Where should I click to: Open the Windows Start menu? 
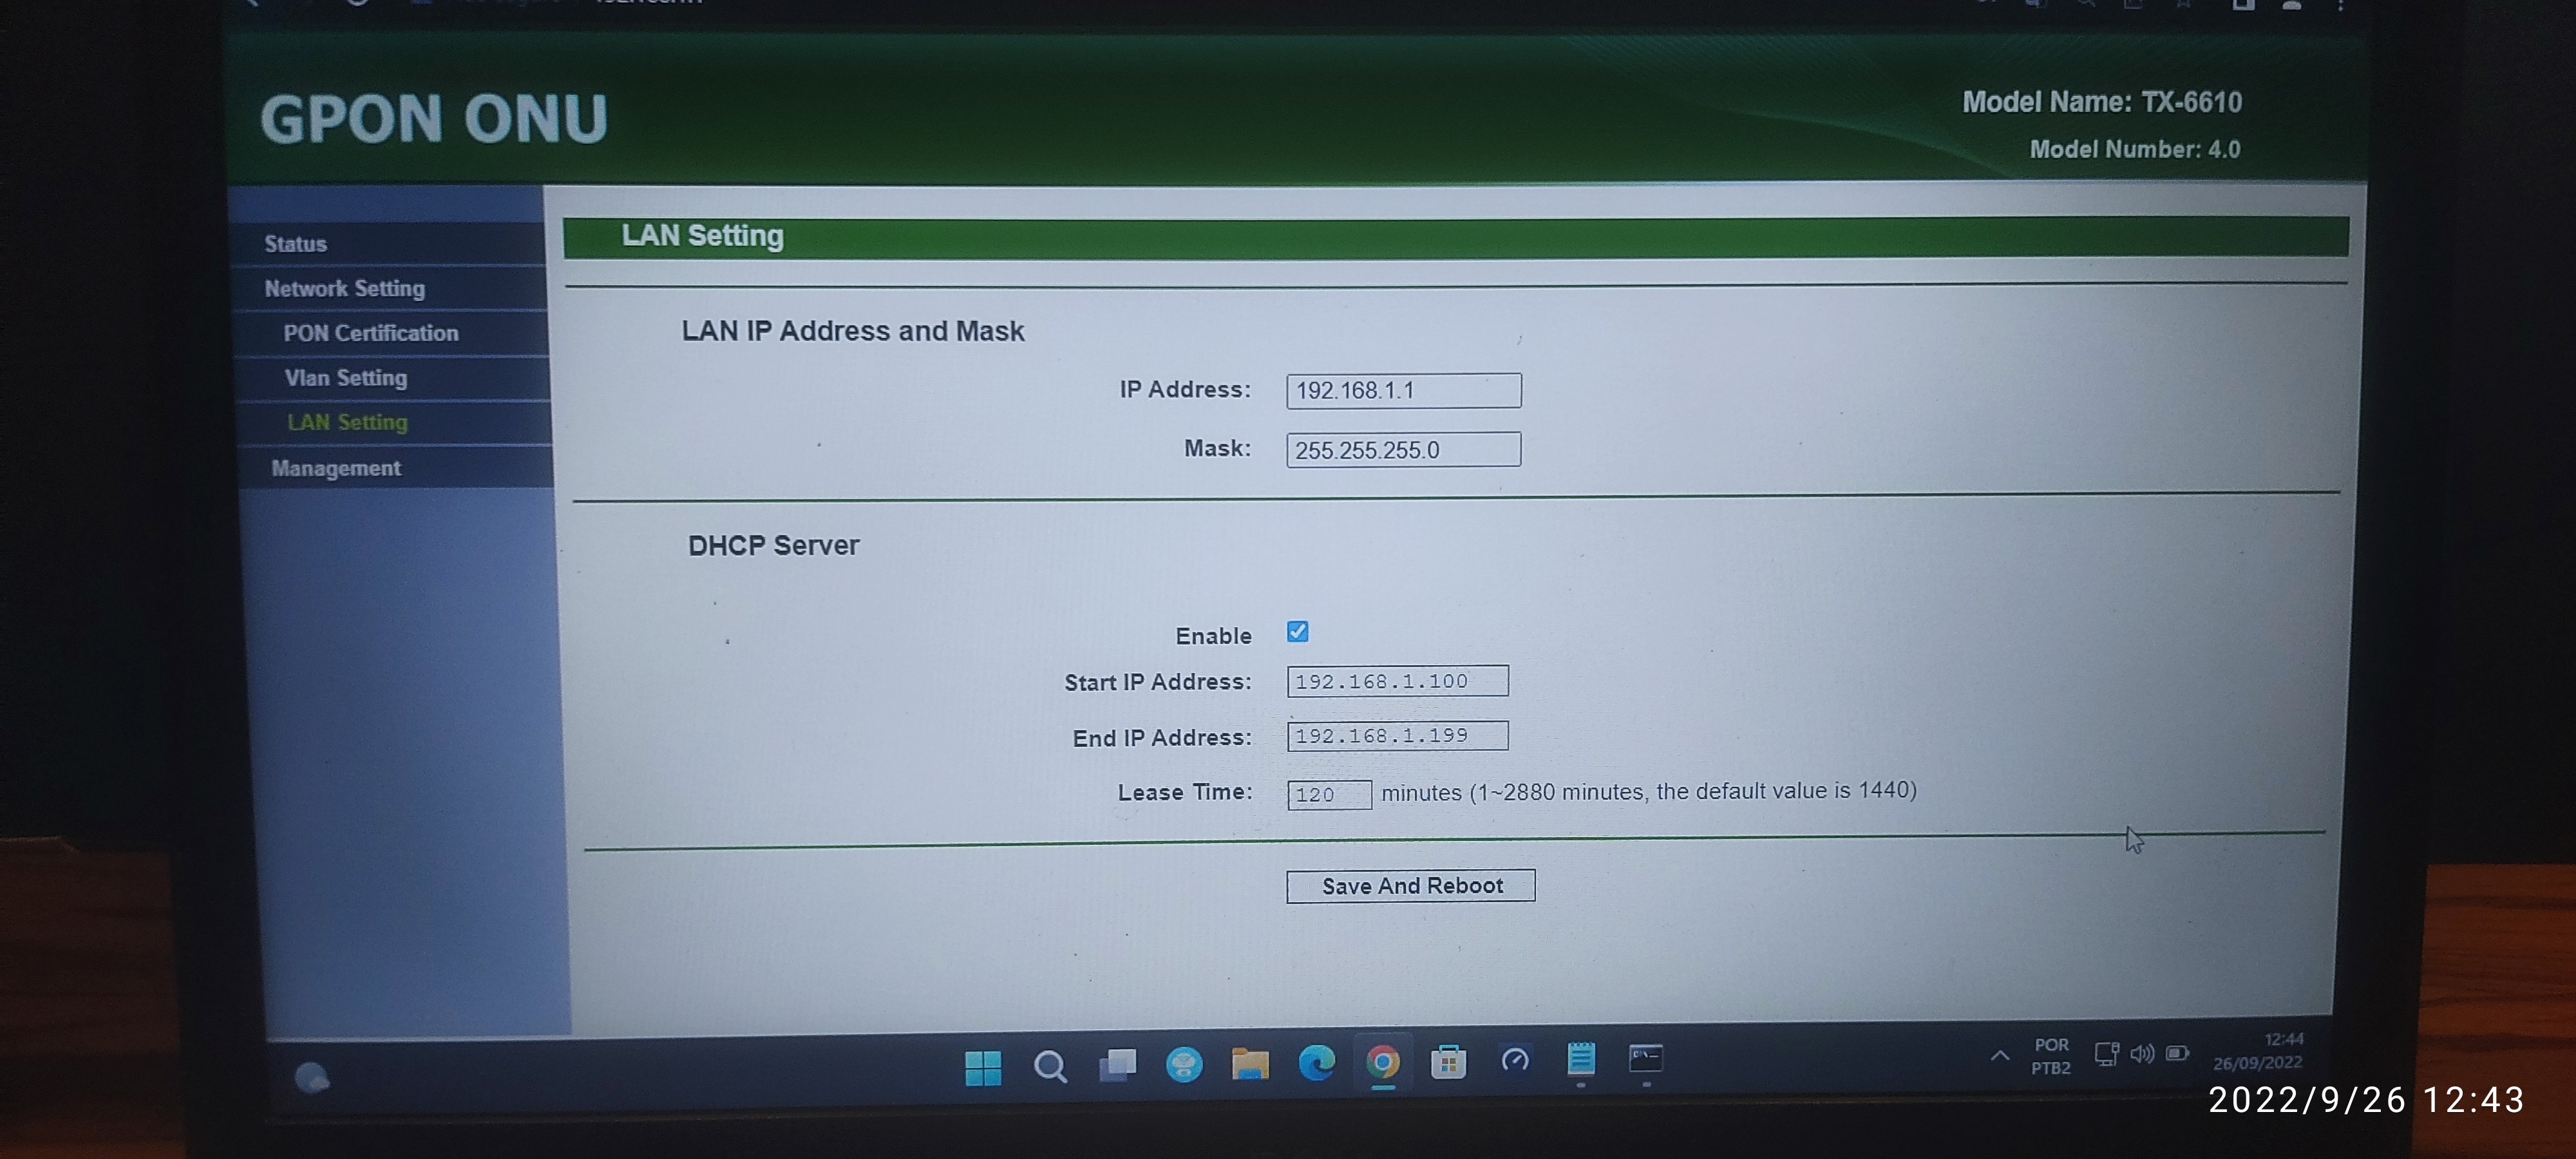[x=983, y=1067]
